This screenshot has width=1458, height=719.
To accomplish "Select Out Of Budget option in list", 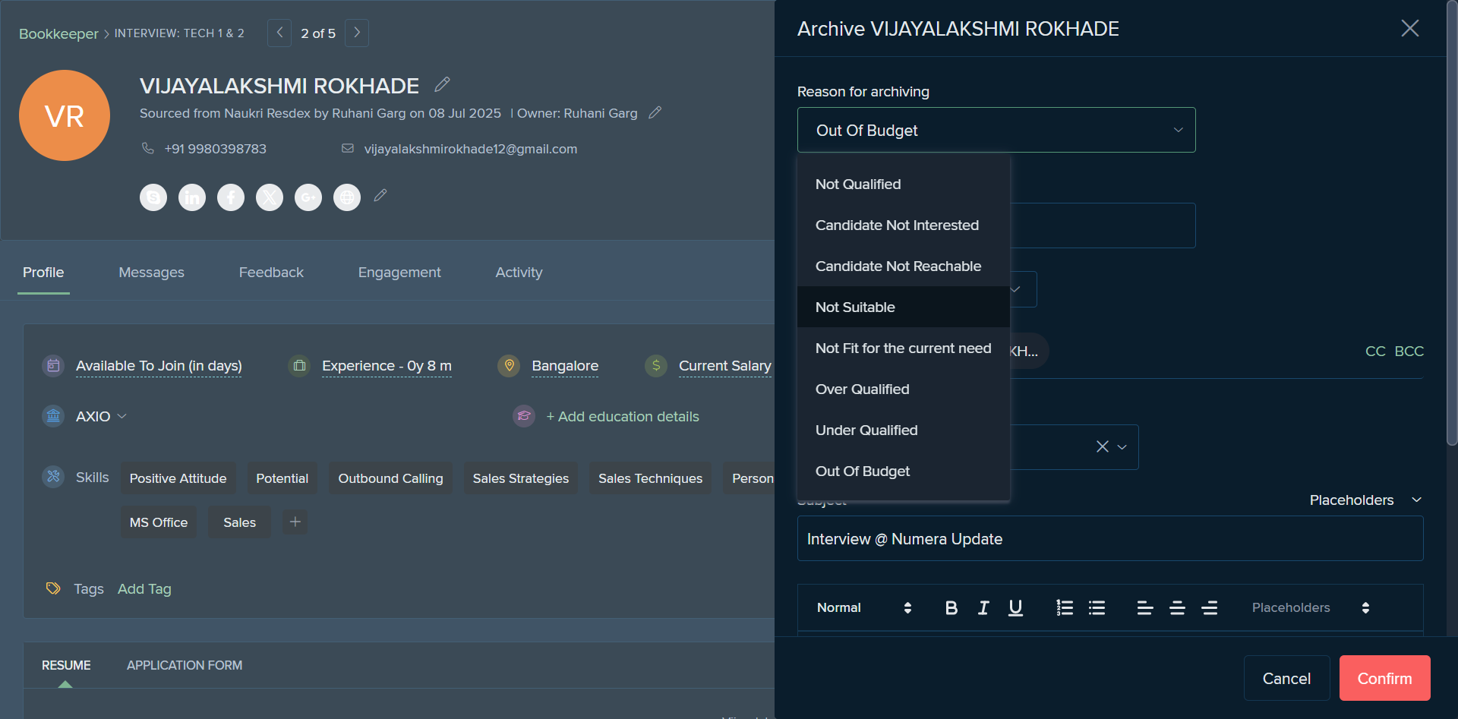I will pos(904,471).
